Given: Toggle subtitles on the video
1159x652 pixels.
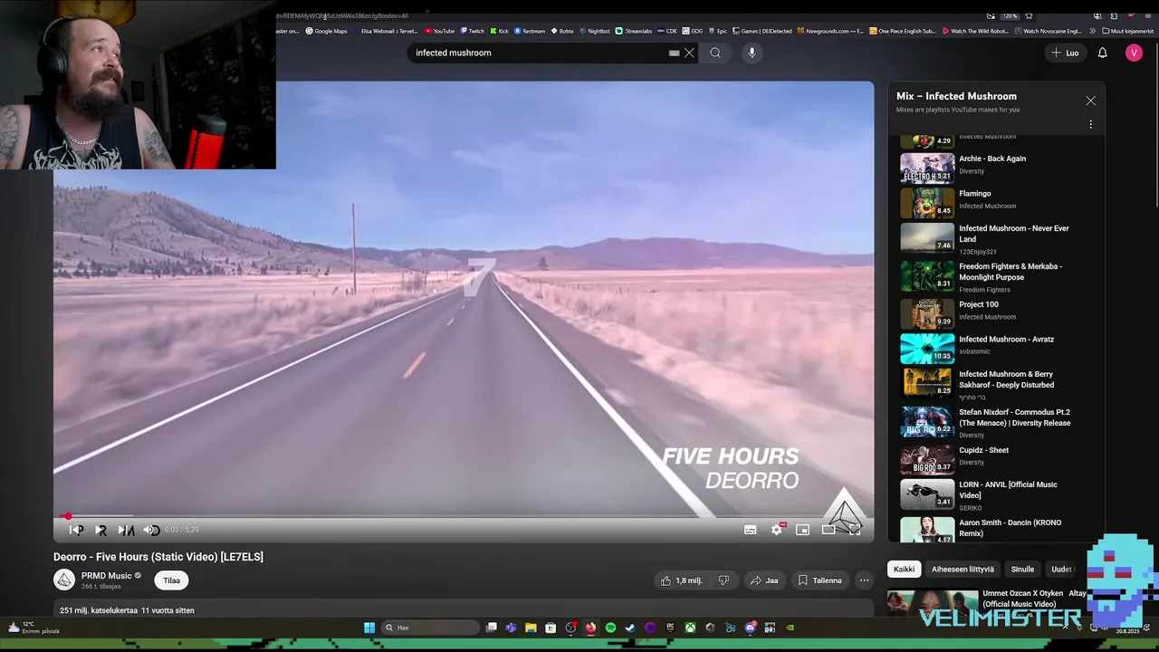Looking at the screenshot, I should (750, 530).
